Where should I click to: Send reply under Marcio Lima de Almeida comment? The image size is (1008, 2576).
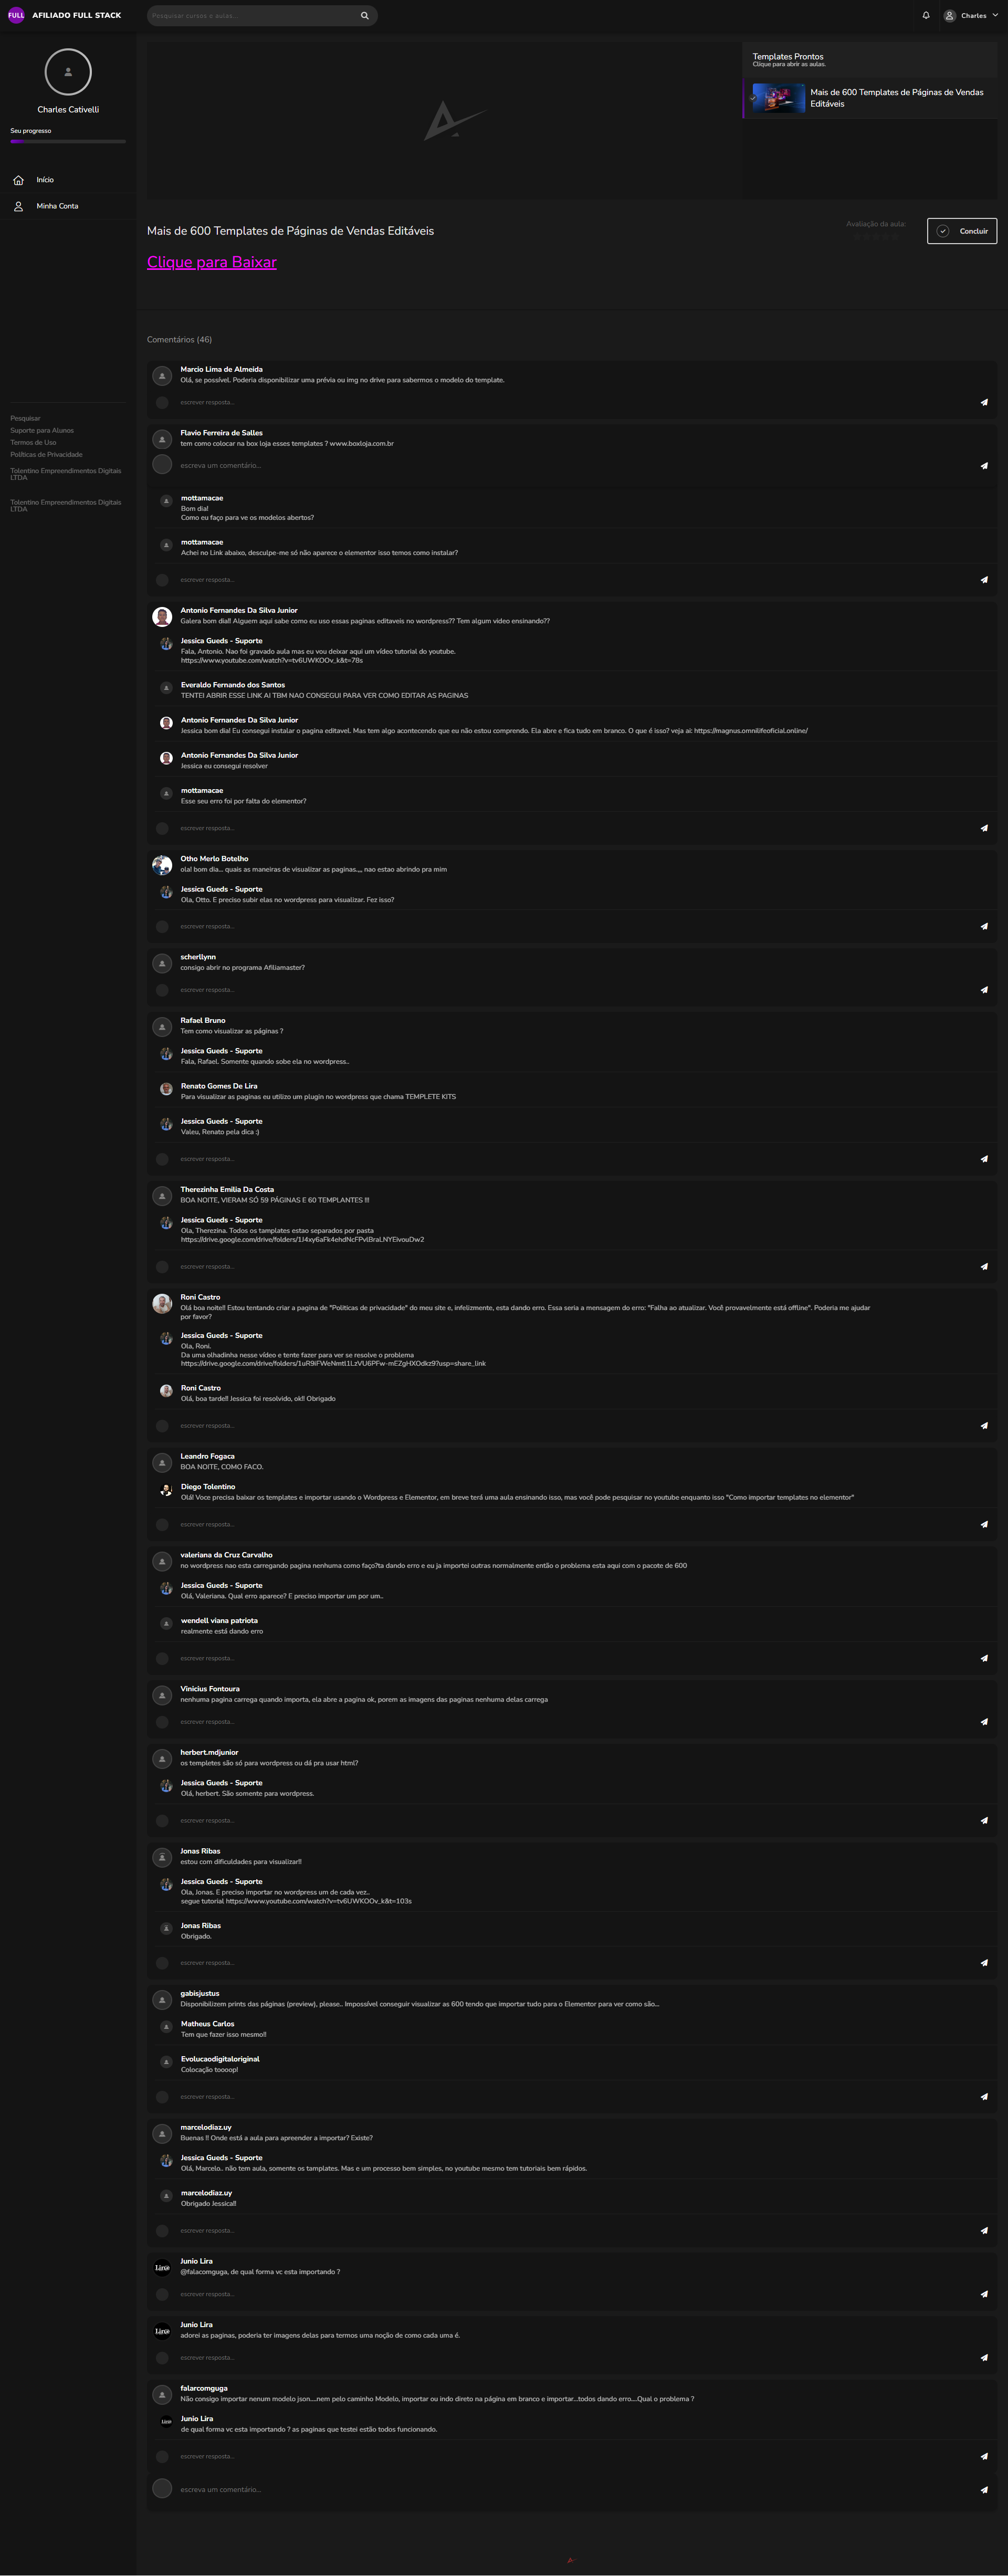[984, 402]
